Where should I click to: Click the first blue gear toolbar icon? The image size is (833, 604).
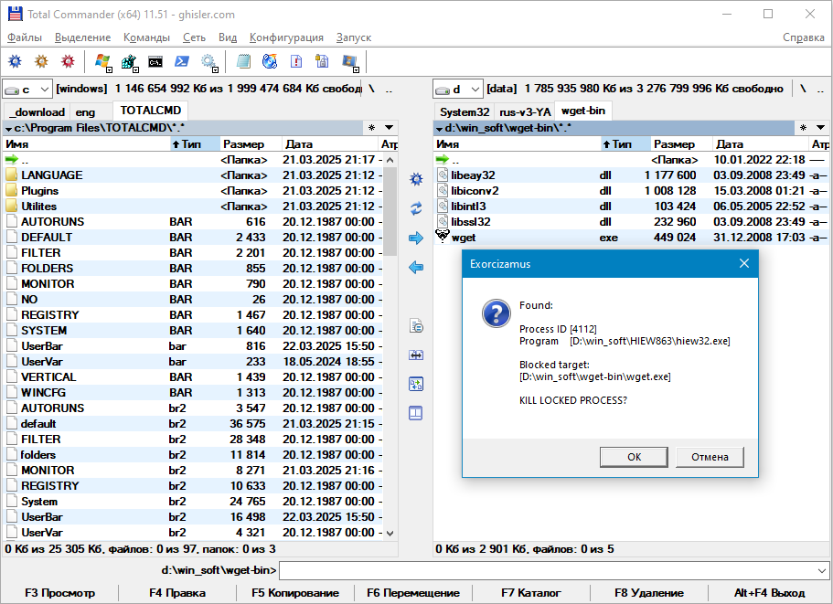tap(15, 62)
